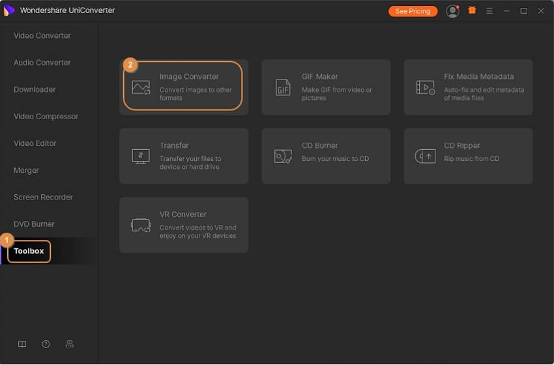Open the hamburger menu in title bar
Viewport: 554px width, 365px height.
489,11
